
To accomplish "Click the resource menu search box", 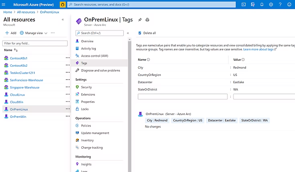I will (100, 33).
